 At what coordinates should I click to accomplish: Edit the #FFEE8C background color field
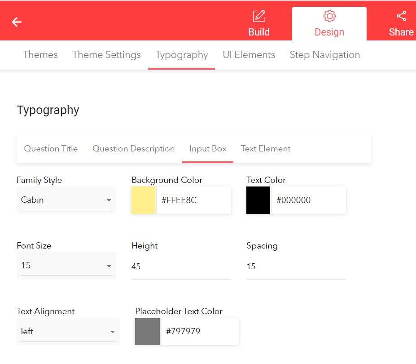pyautogui.click(x=194, y=200)
